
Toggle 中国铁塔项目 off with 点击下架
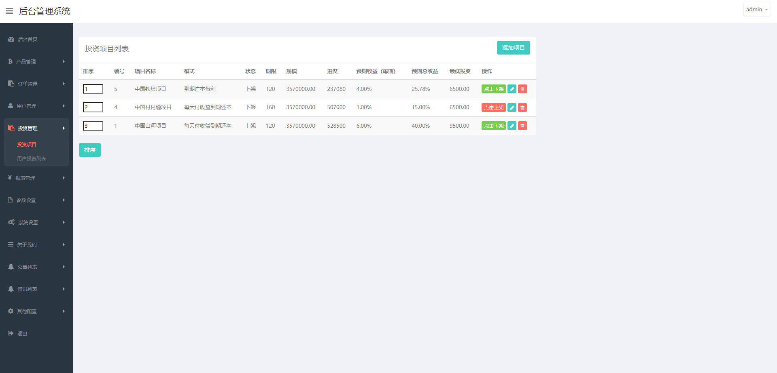tap(493, 89)
